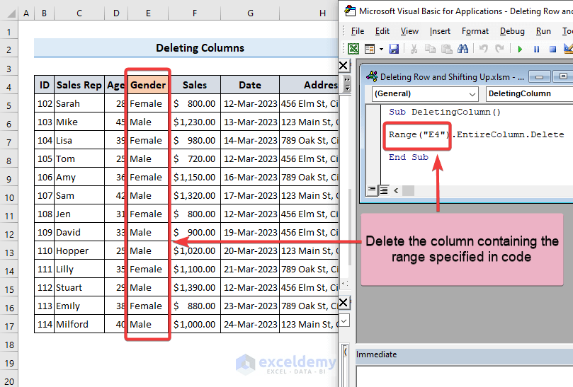The height and width of the screenshot is (387, 573).
Task: Close the lower-left Properties pane
Action: coord(343,302)
